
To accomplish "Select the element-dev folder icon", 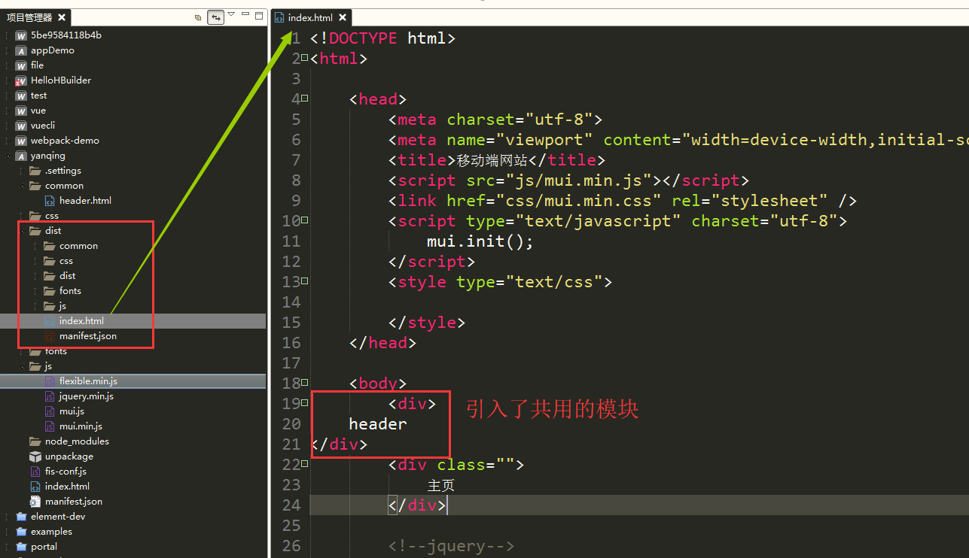I will coord(21,517).
